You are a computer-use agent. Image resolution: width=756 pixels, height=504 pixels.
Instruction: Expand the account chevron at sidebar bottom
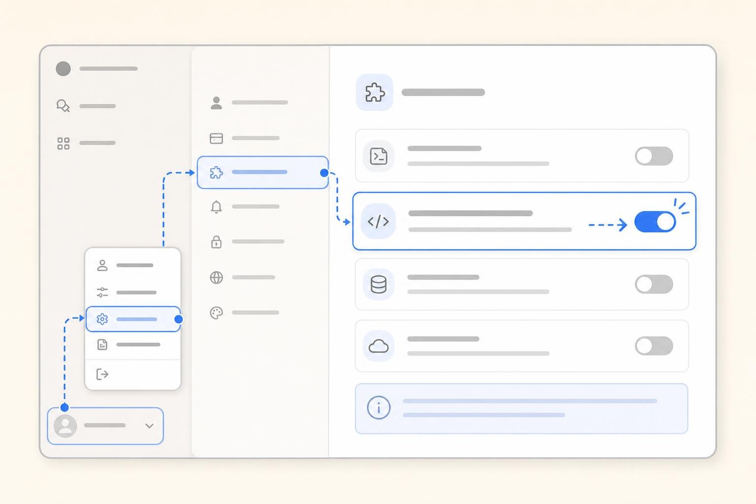(x=150, y=426)
